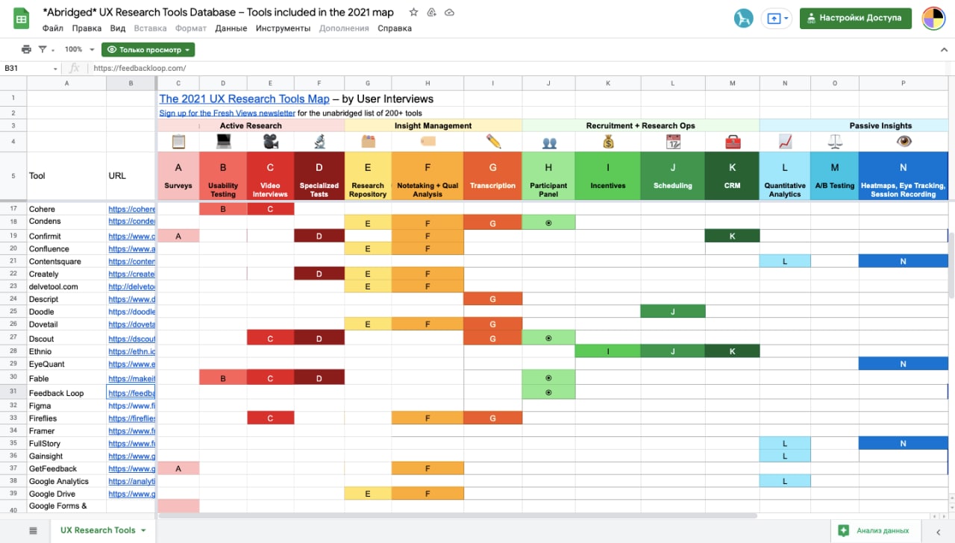
Task: Click the J cell in Doodle row
Action: [672, 311]
